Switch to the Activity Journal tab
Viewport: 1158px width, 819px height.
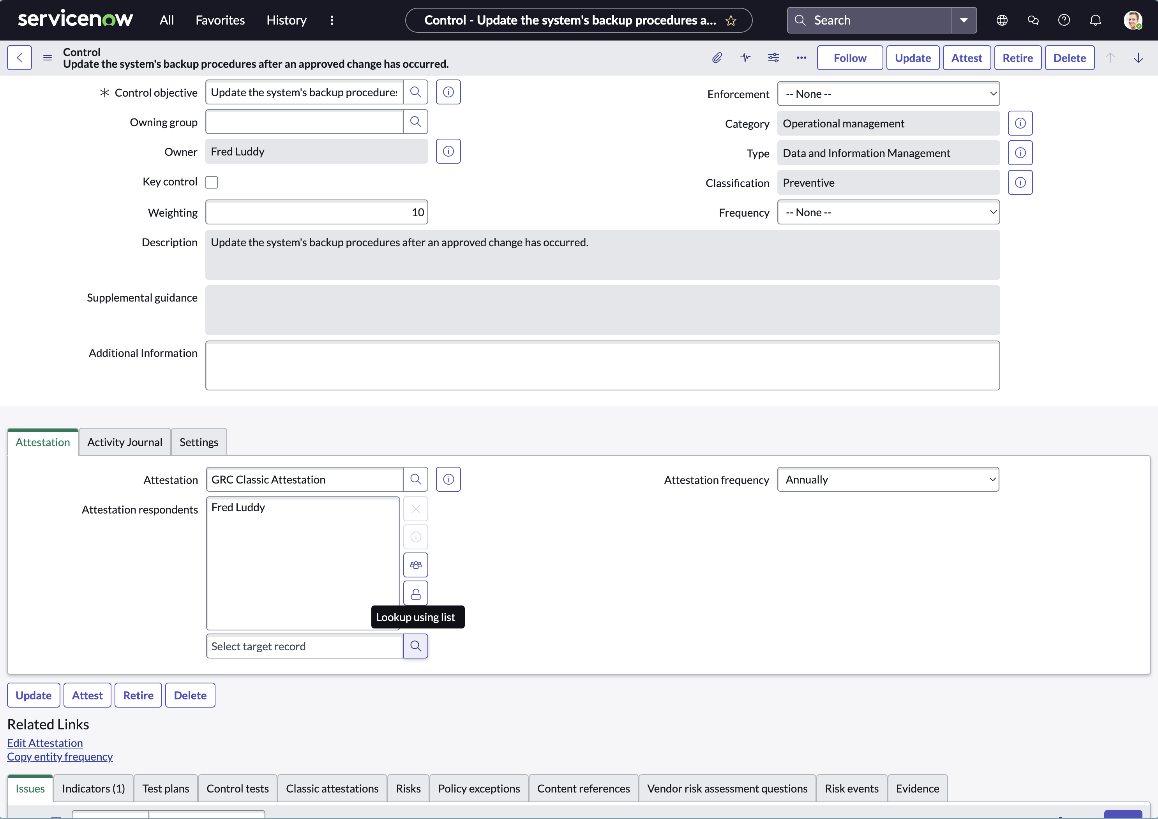pyautogui.click(x=125, y=442)
